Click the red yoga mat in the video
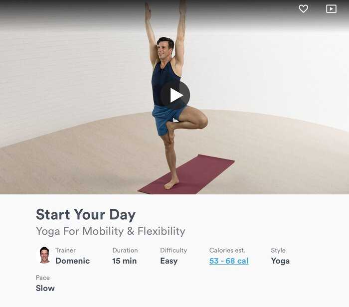The image size is (349, 307). pyautogui.click(x=196, y=176)
